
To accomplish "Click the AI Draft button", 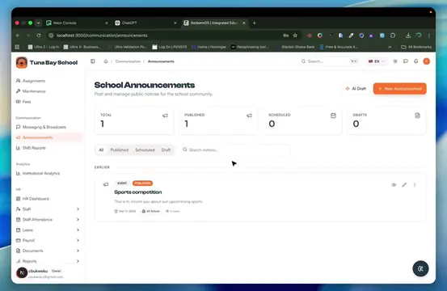I will [356, 89].
